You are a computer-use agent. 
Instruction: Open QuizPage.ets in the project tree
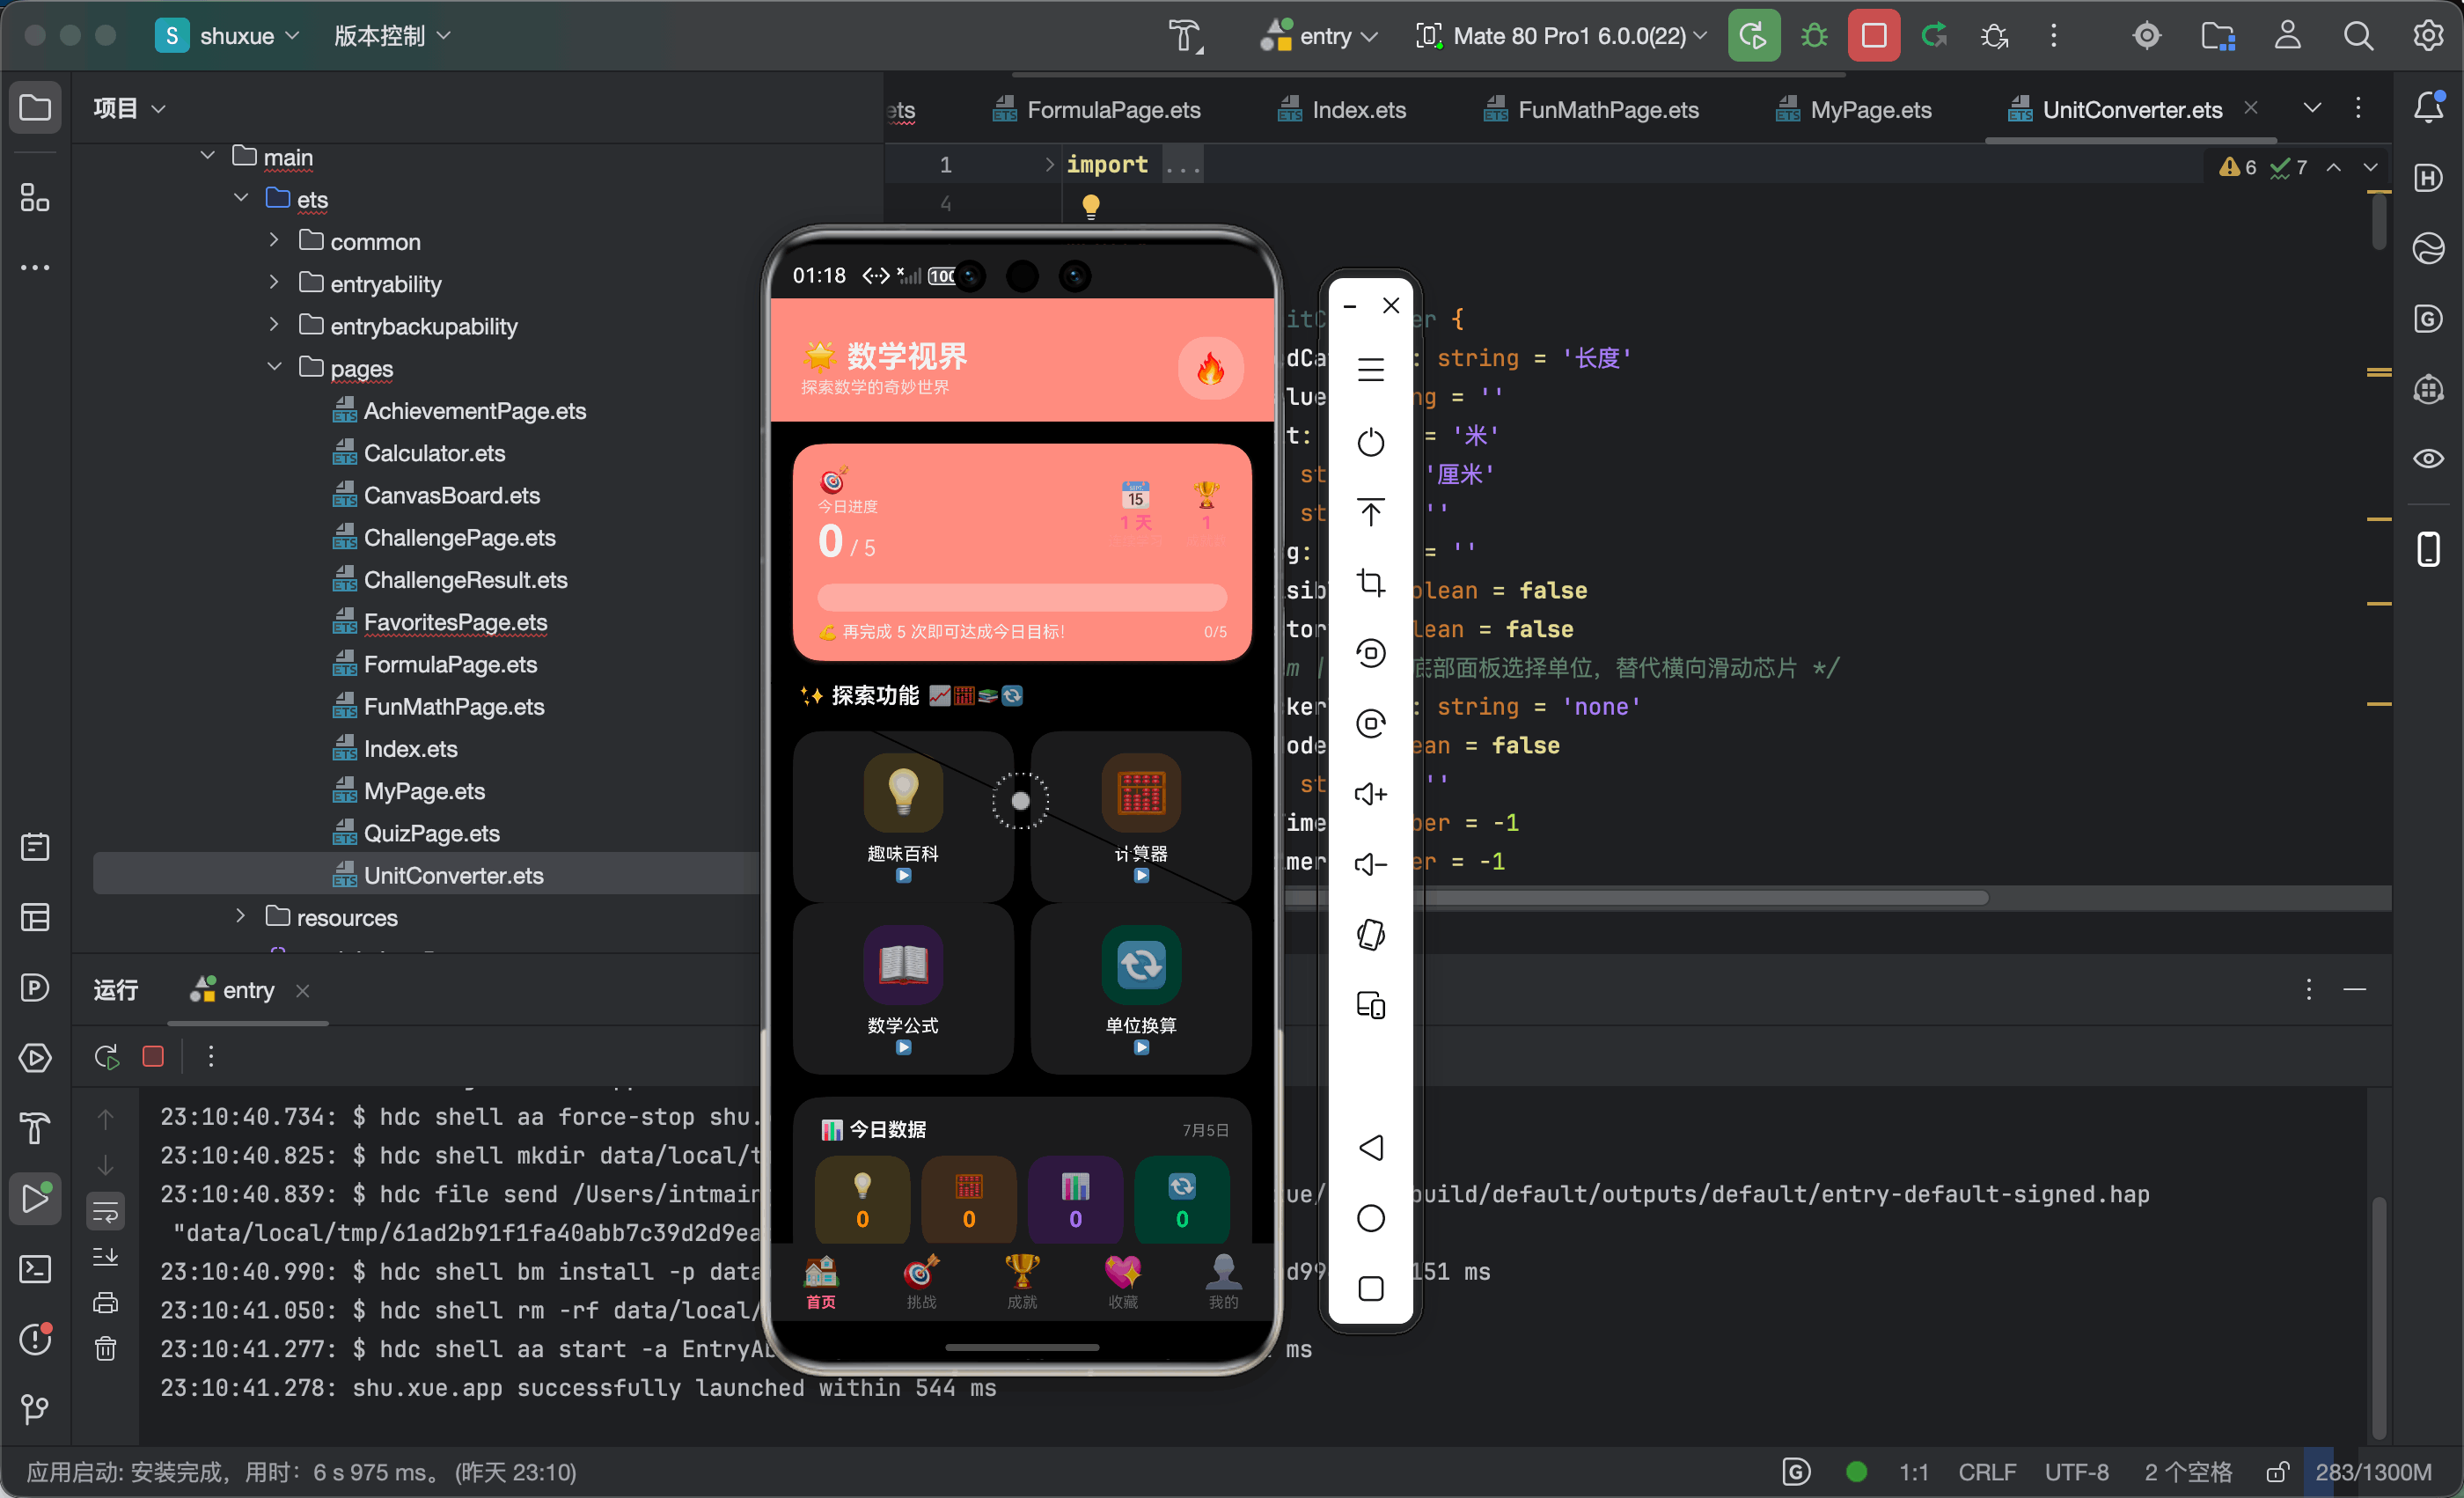pyautogui.click(x=432, y=833)
